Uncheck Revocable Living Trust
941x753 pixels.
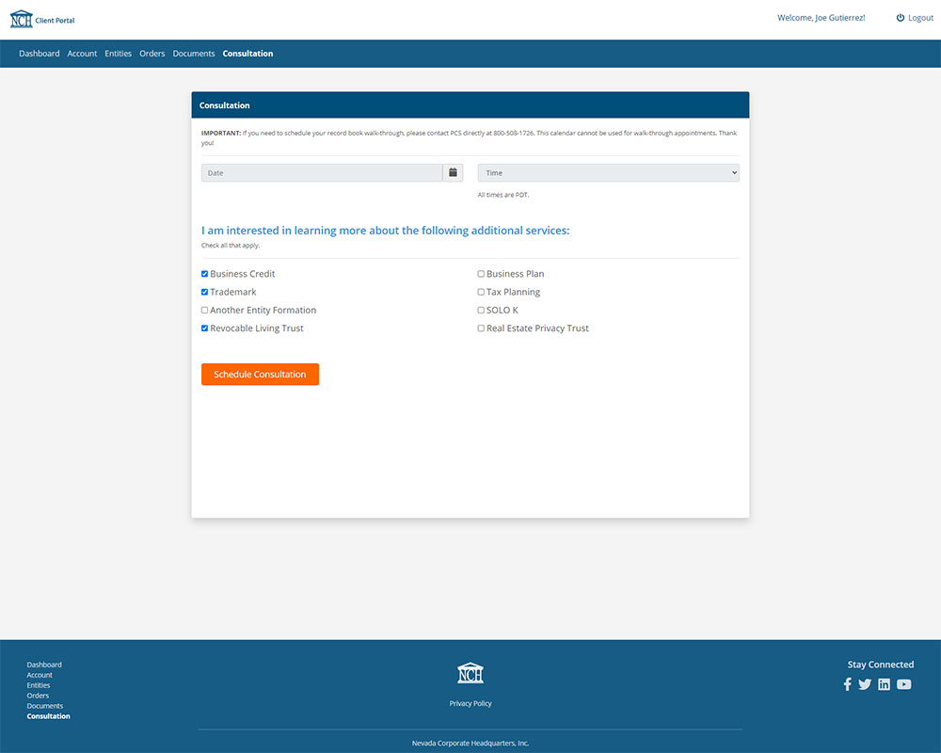coord(204,328)
